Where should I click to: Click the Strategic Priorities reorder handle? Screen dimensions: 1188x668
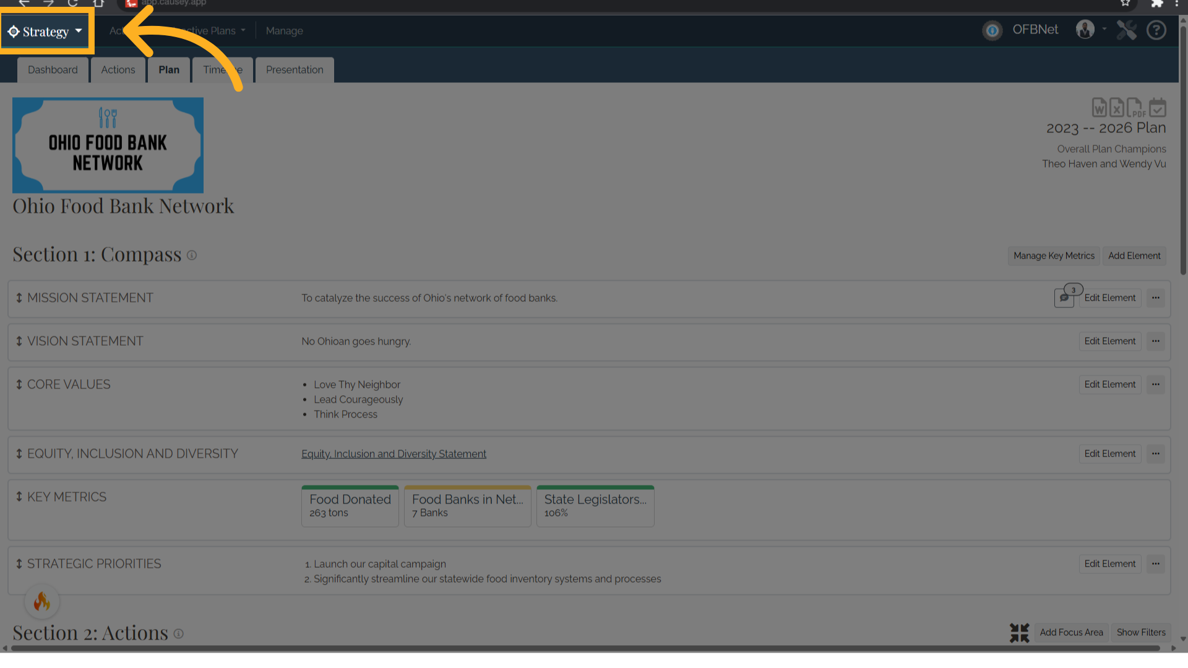[x=19, y=564]
